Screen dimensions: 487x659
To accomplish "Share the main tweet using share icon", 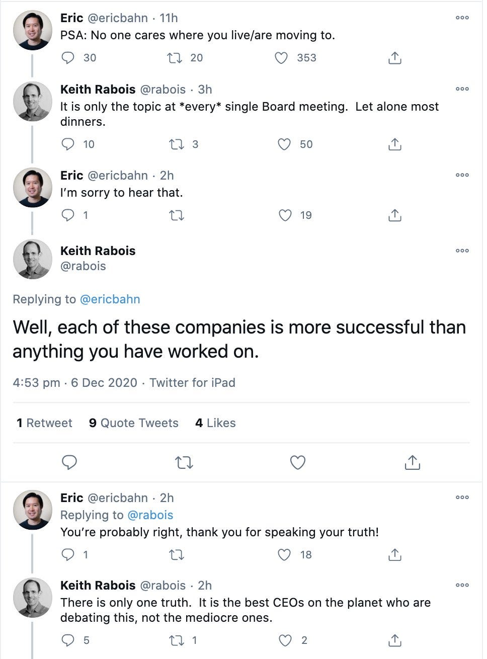I will coord(412,462).
